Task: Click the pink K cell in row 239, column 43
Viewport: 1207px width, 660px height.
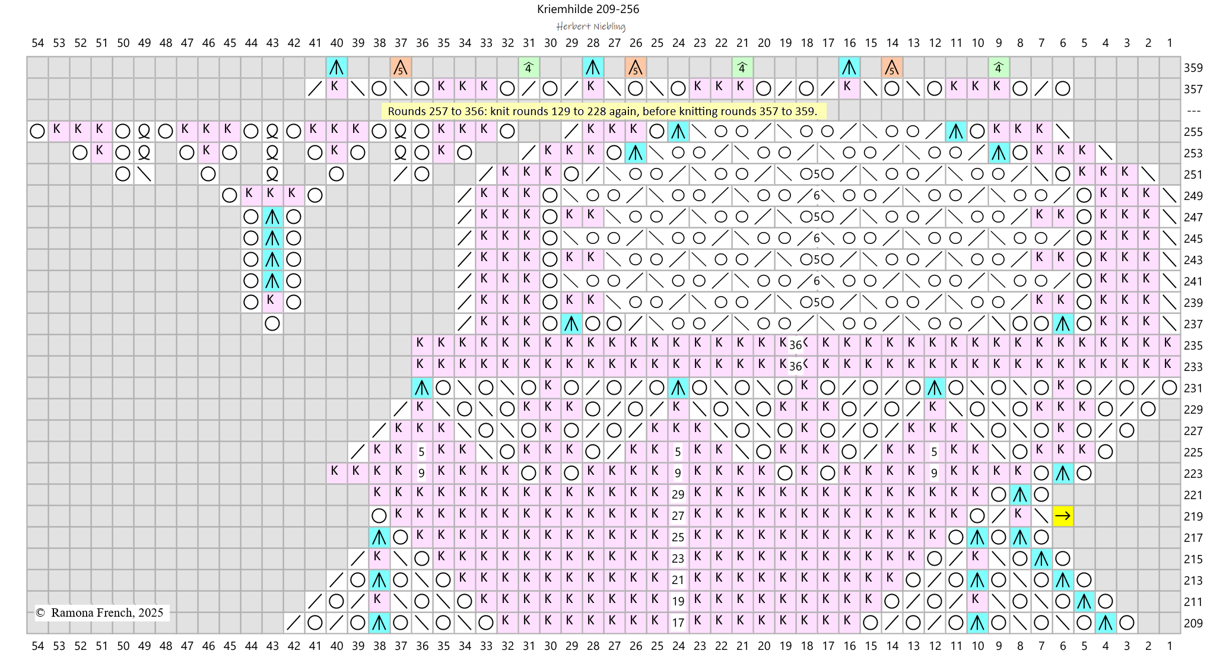Action: [x=272, y=302]
